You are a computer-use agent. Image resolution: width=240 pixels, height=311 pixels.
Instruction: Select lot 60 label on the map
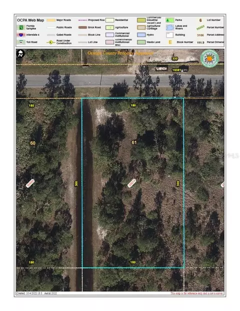(x=32, y=143)
